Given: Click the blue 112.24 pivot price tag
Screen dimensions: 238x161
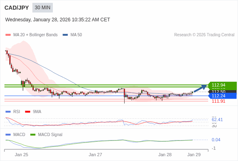Looking at the screenshot, I should click(x=222, y=96).
